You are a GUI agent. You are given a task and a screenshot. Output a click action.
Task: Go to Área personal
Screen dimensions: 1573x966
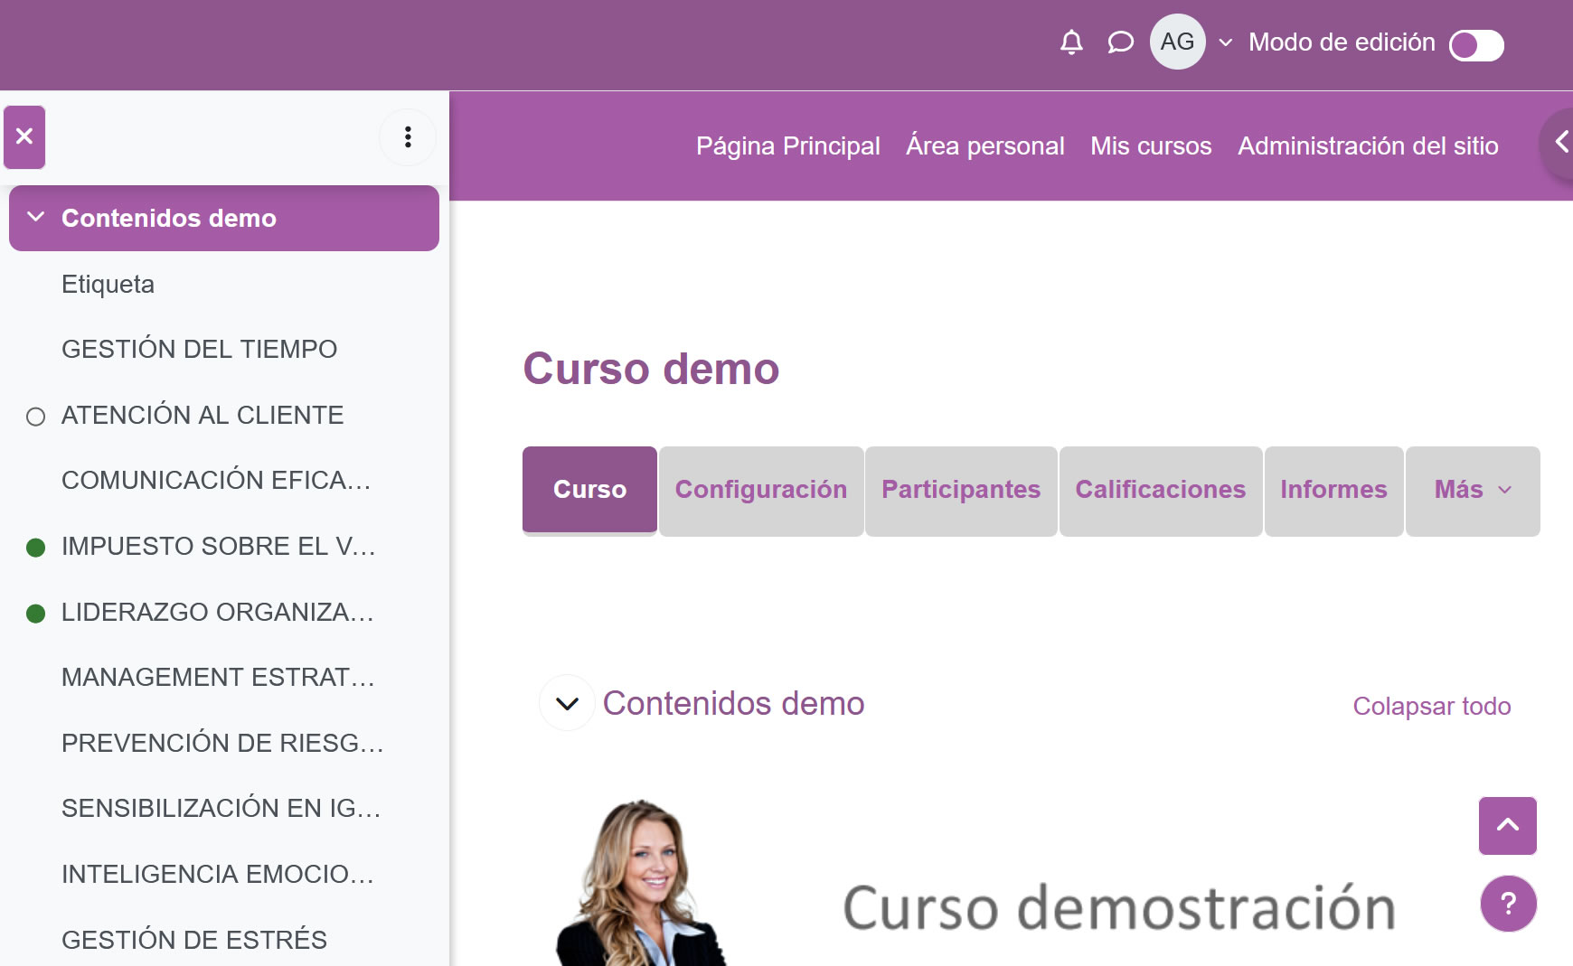(984, 145)
